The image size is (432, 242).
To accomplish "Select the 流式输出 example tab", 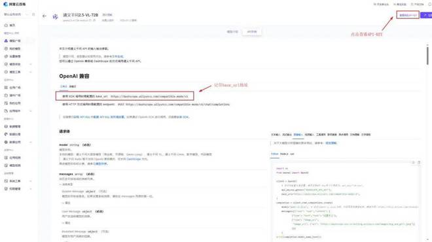I will coord(287,135).
